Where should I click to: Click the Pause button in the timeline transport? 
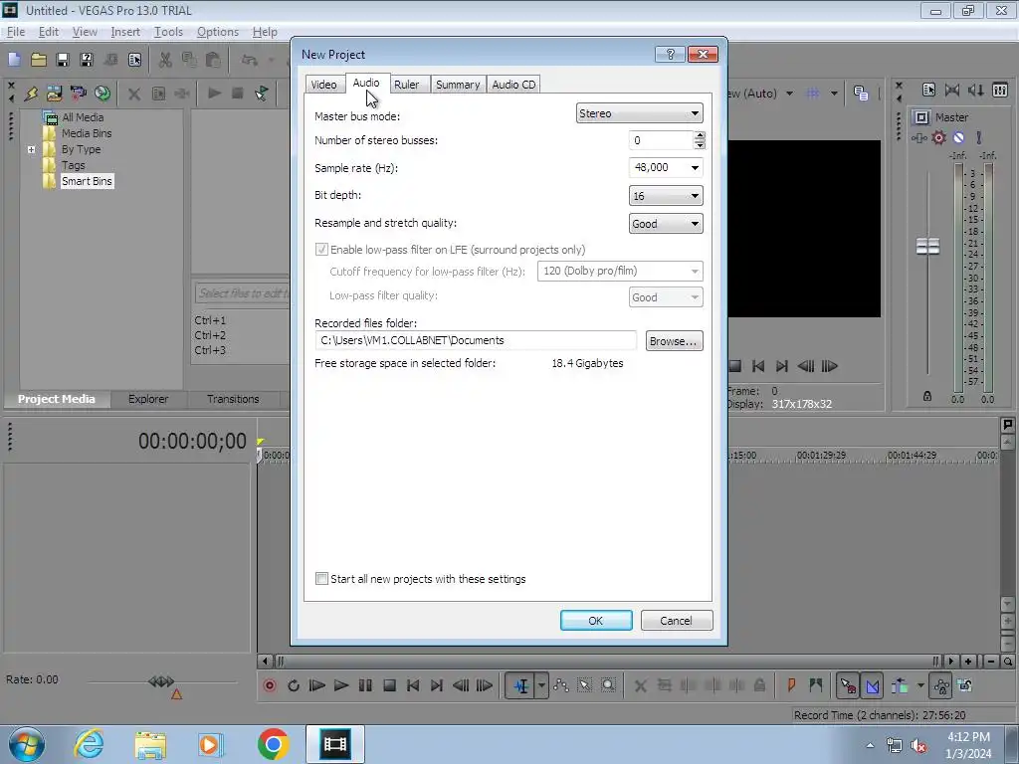pyautogui.click(x=365, y=685)
